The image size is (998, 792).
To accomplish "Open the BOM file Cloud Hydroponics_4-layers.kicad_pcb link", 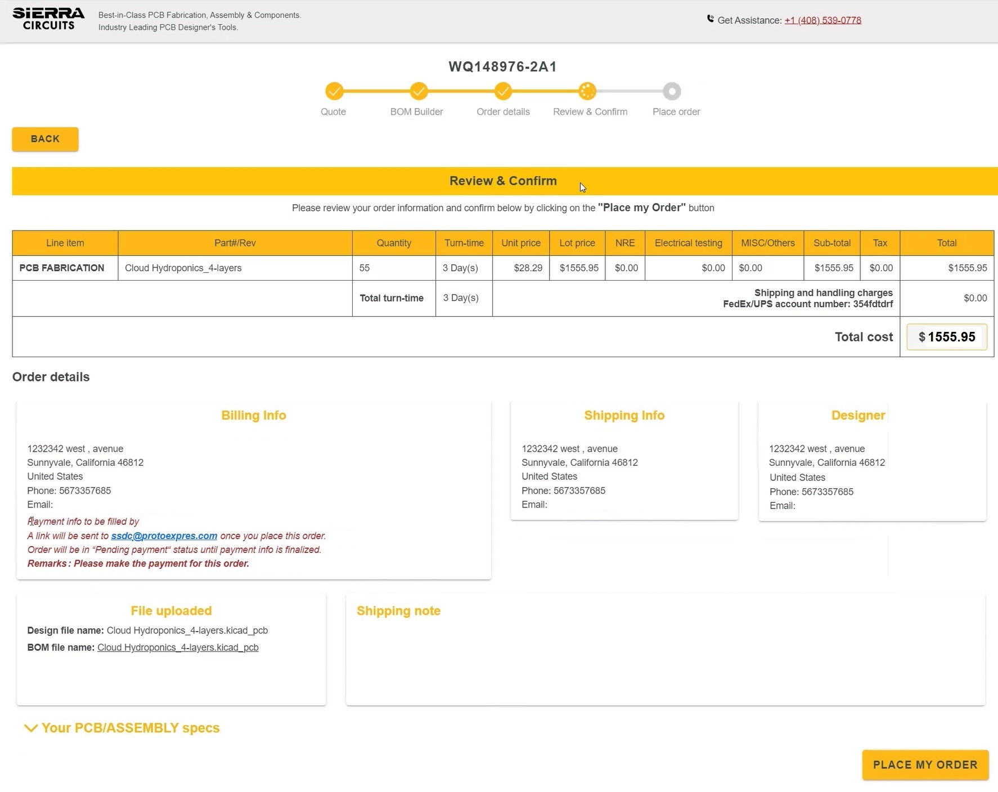I will 178,647.
